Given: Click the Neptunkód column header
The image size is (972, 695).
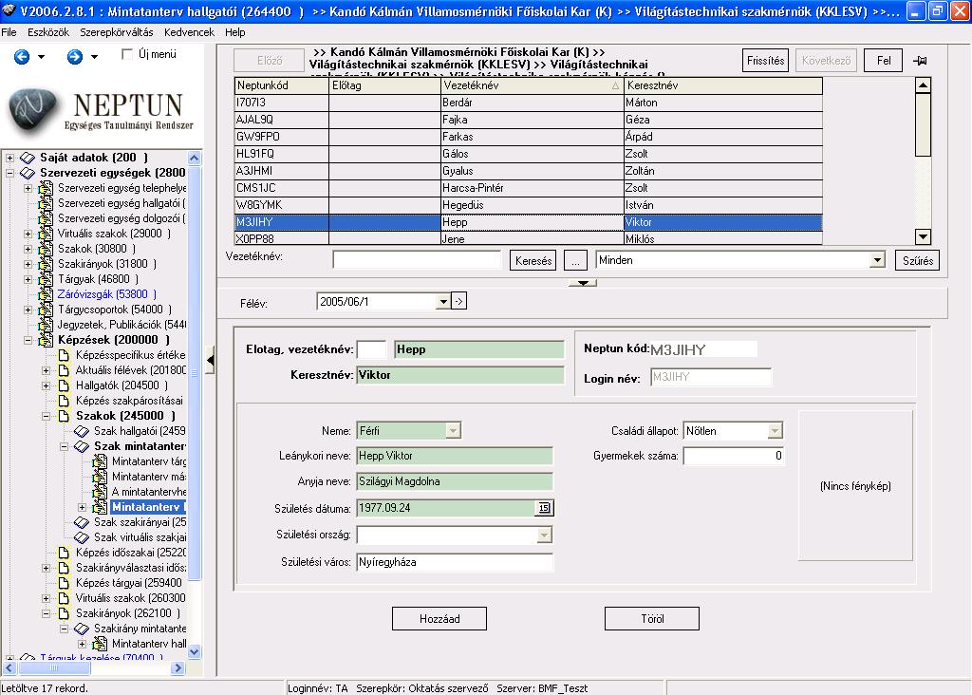Looking at the screenshot, I should pyautogui.click(x=281, y=85).
